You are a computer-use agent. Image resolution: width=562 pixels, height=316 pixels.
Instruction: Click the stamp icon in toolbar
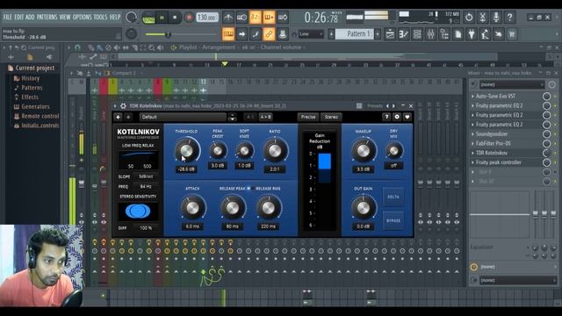coord(283,34)
